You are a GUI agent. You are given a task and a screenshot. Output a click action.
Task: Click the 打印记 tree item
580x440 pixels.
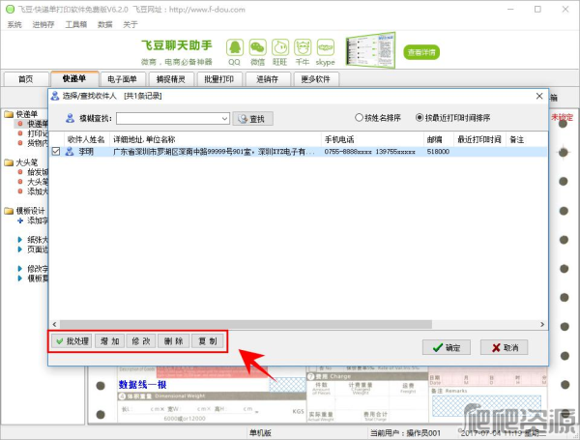coord(33,133)
